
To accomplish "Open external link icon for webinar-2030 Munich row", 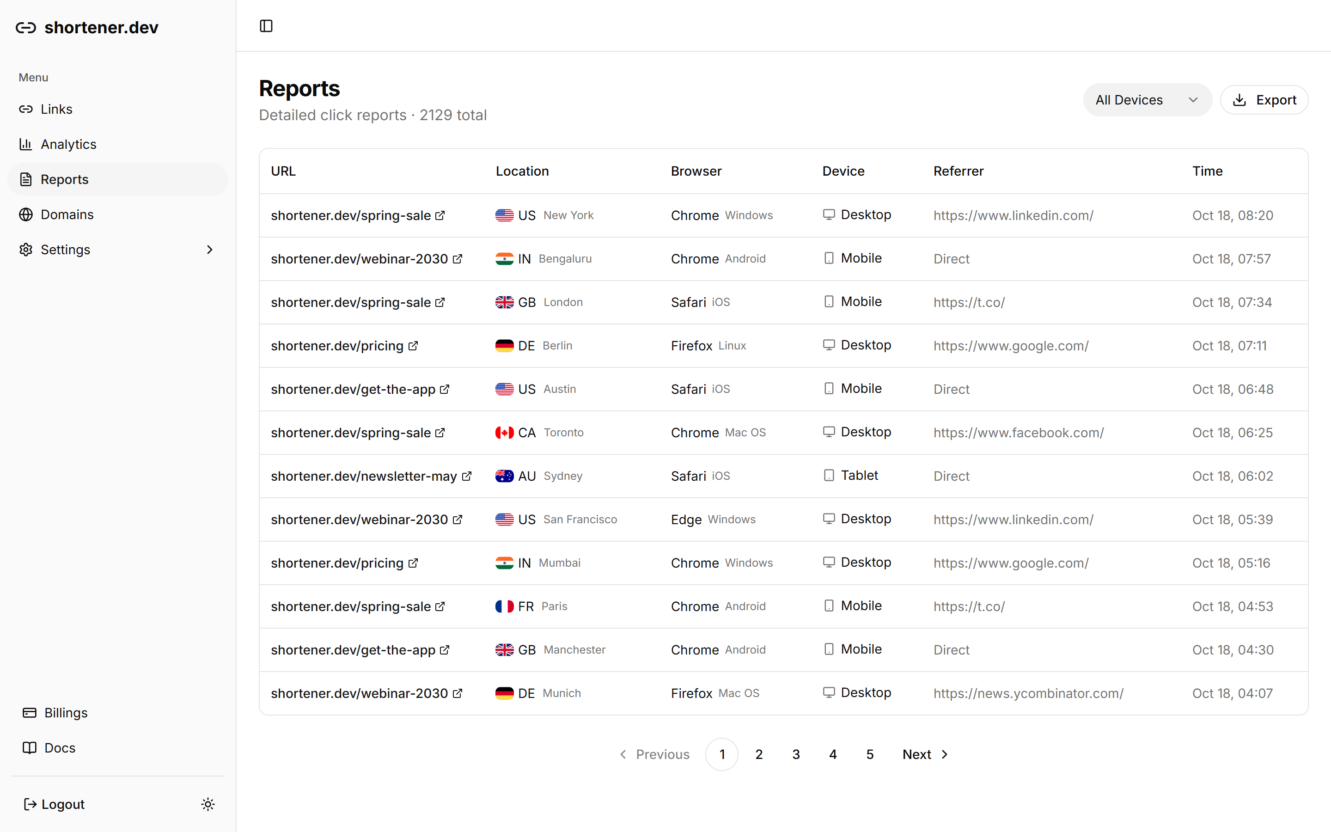I will [458, 693].
